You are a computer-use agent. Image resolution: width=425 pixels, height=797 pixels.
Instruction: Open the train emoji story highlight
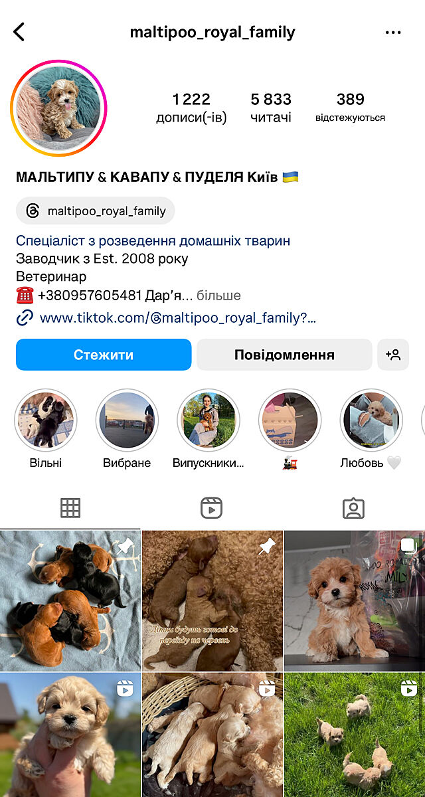point(290,420)
